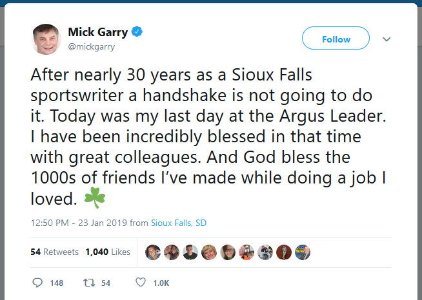Like the tweet with heart icon
Screen dimensions: 422x300
141,283
